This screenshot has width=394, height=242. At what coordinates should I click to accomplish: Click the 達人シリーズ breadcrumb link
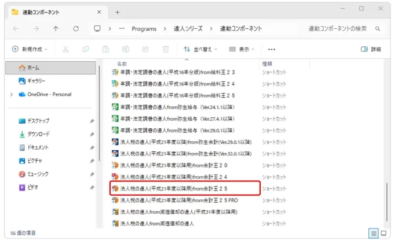189,28
